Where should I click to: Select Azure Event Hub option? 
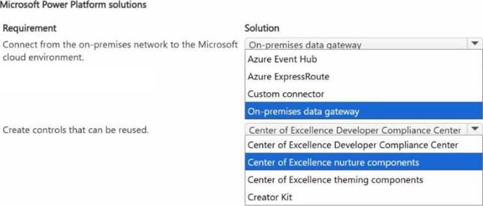[x=282, y=60]
